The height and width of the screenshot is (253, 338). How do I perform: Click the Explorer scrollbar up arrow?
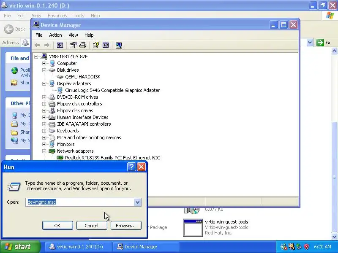(334, 51)
